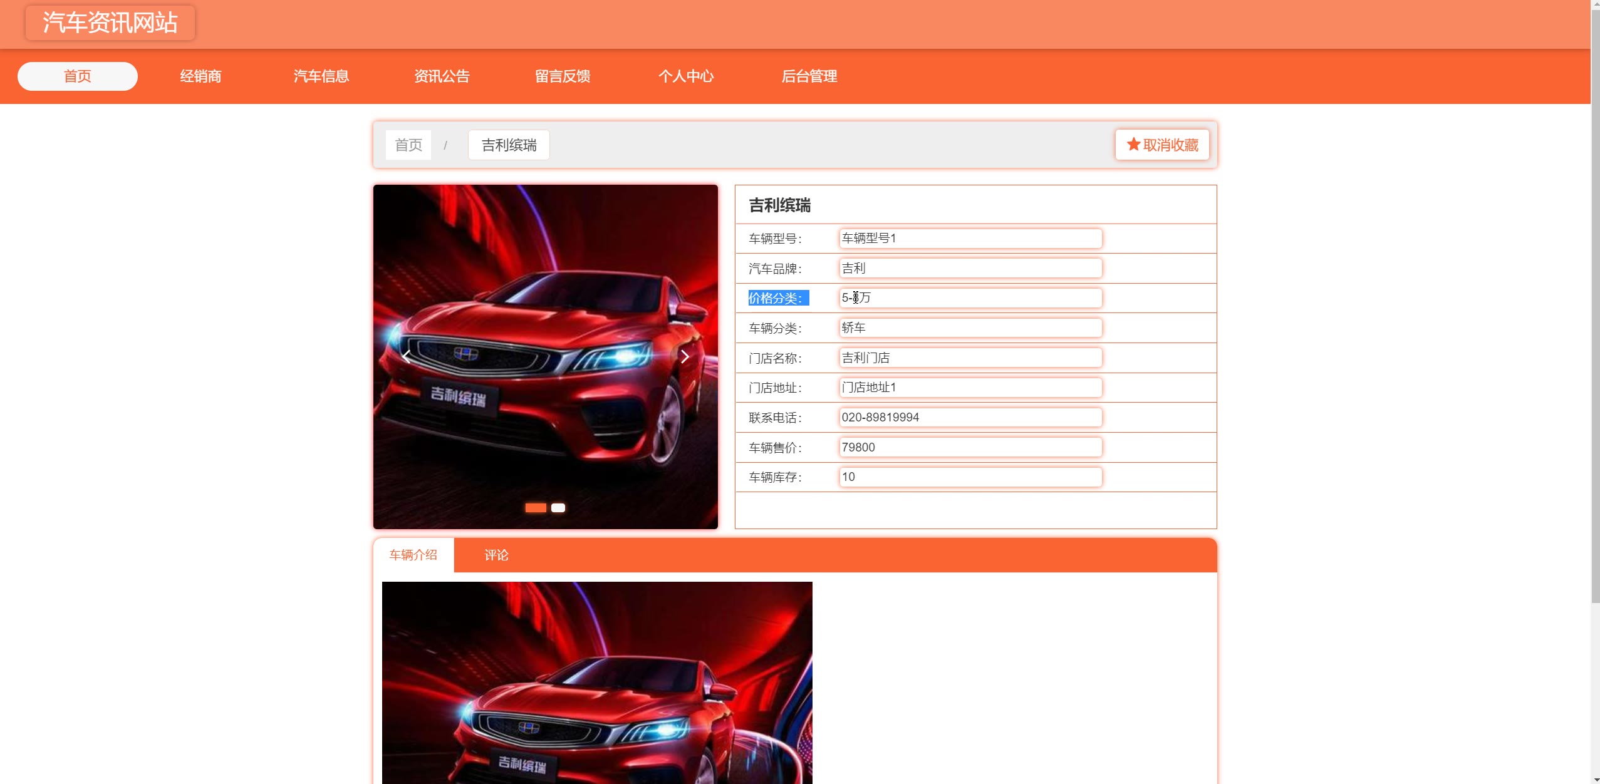Click the 首页 breadcrumb link

pos(408,145)
